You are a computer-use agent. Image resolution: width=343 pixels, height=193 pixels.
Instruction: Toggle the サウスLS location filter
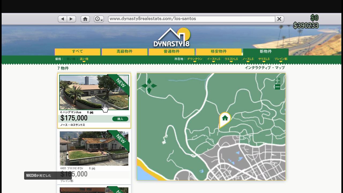pyautogui.click(x=264, y=59)
